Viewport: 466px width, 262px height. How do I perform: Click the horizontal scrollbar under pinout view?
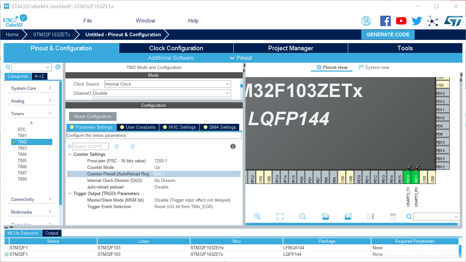[x=351, y=224]
